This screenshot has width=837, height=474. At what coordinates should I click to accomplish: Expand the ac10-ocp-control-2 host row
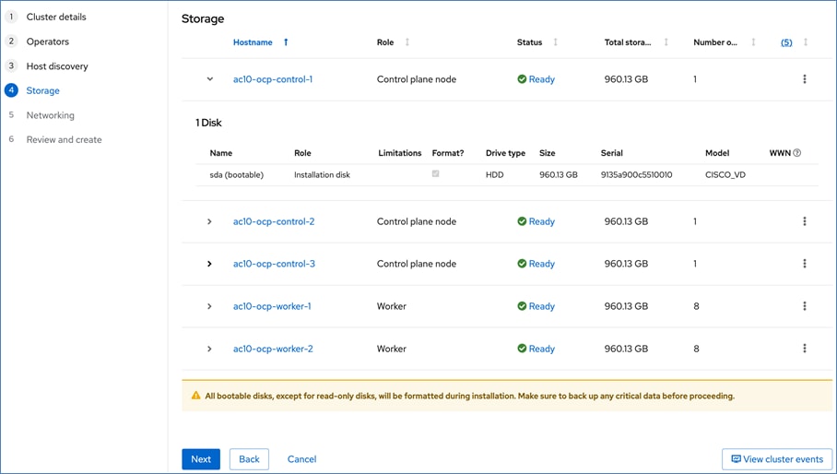point(209,221)
